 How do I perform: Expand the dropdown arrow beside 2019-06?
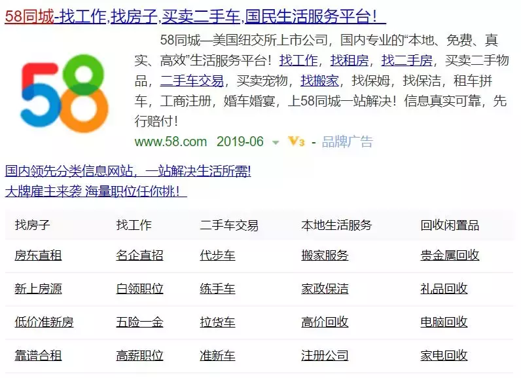[276, 143]
